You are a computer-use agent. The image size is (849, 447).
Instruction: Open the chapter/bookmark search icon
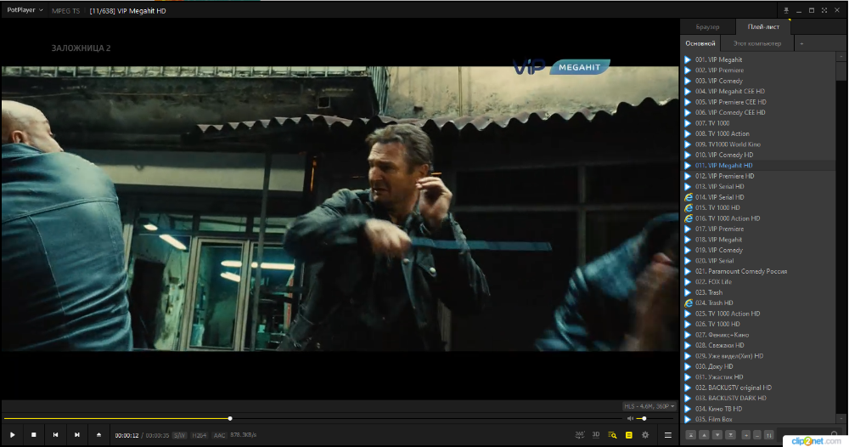612,435
